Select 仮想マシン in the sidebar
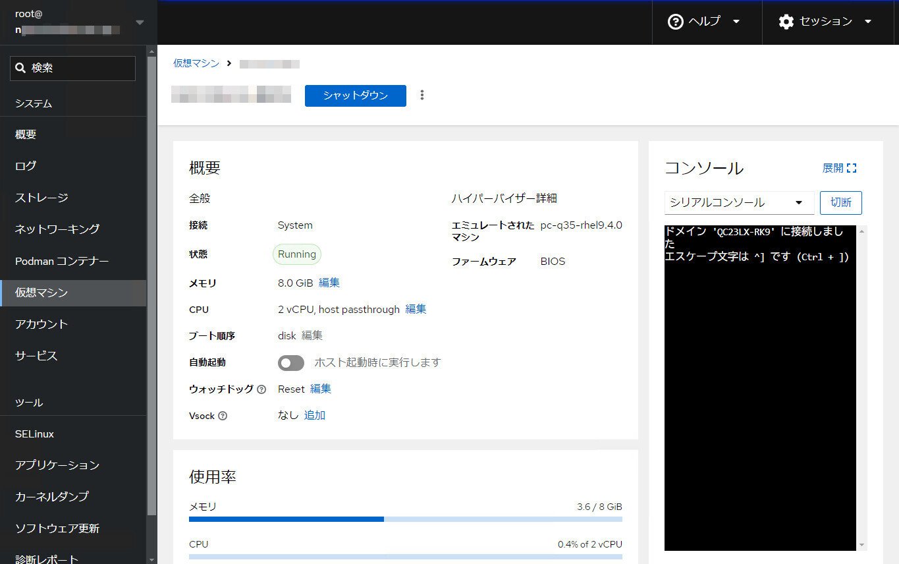Screen dimensions: 899x564 (x=73, y=293)
